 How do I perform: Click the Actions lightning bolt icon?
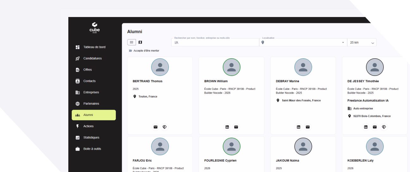(78, 126)
